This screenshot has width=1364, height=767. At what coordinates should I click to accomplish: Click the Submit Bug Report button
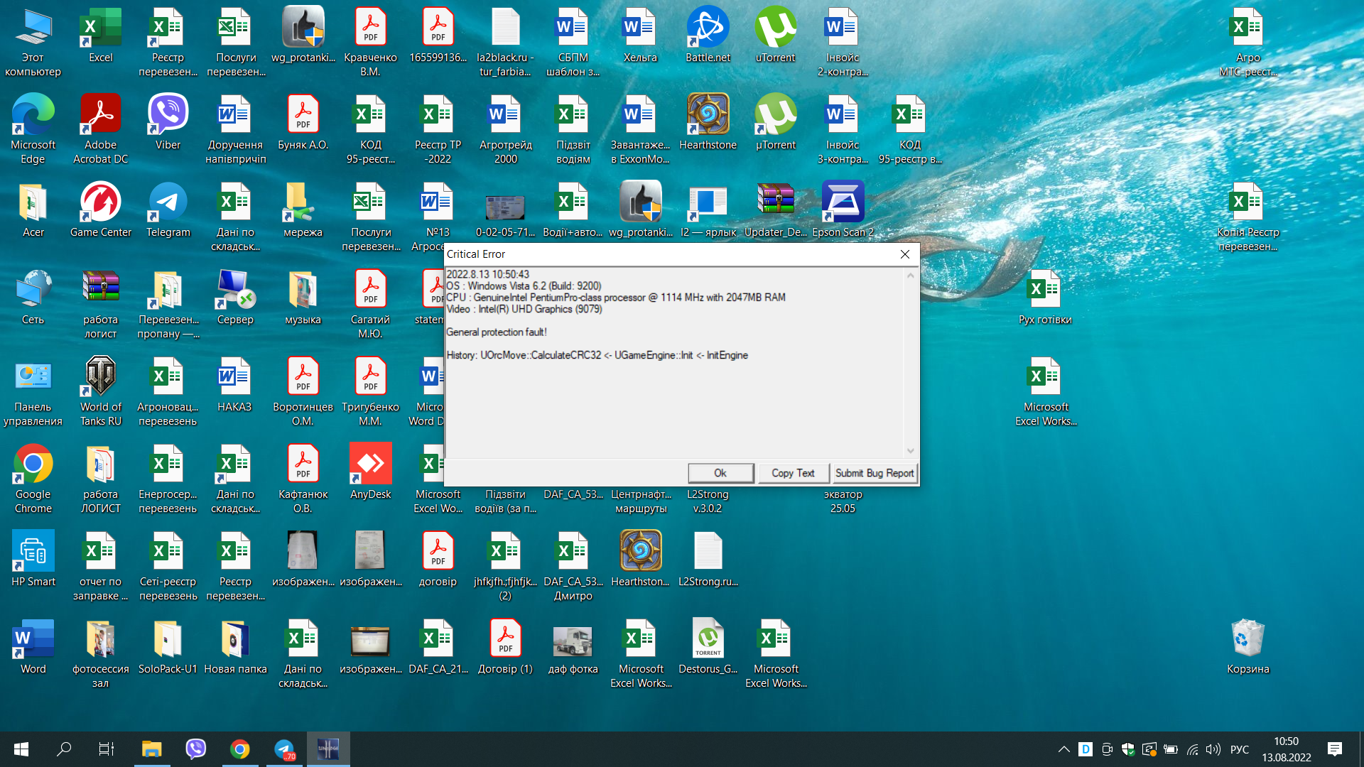874,473
